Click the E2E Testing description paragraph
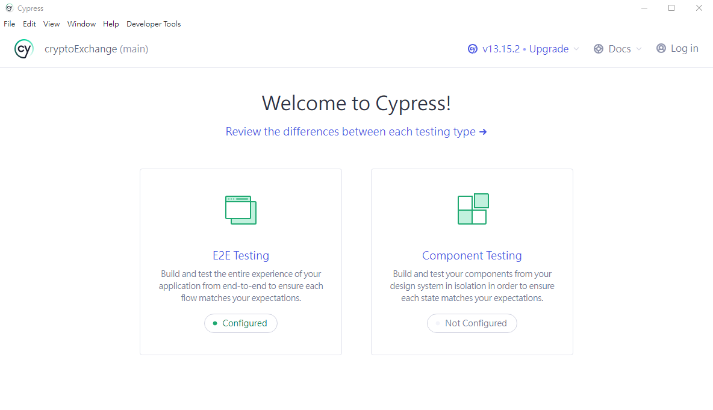Image resolution: width=713 pixels, height=410 pixels. coord(241,286)
